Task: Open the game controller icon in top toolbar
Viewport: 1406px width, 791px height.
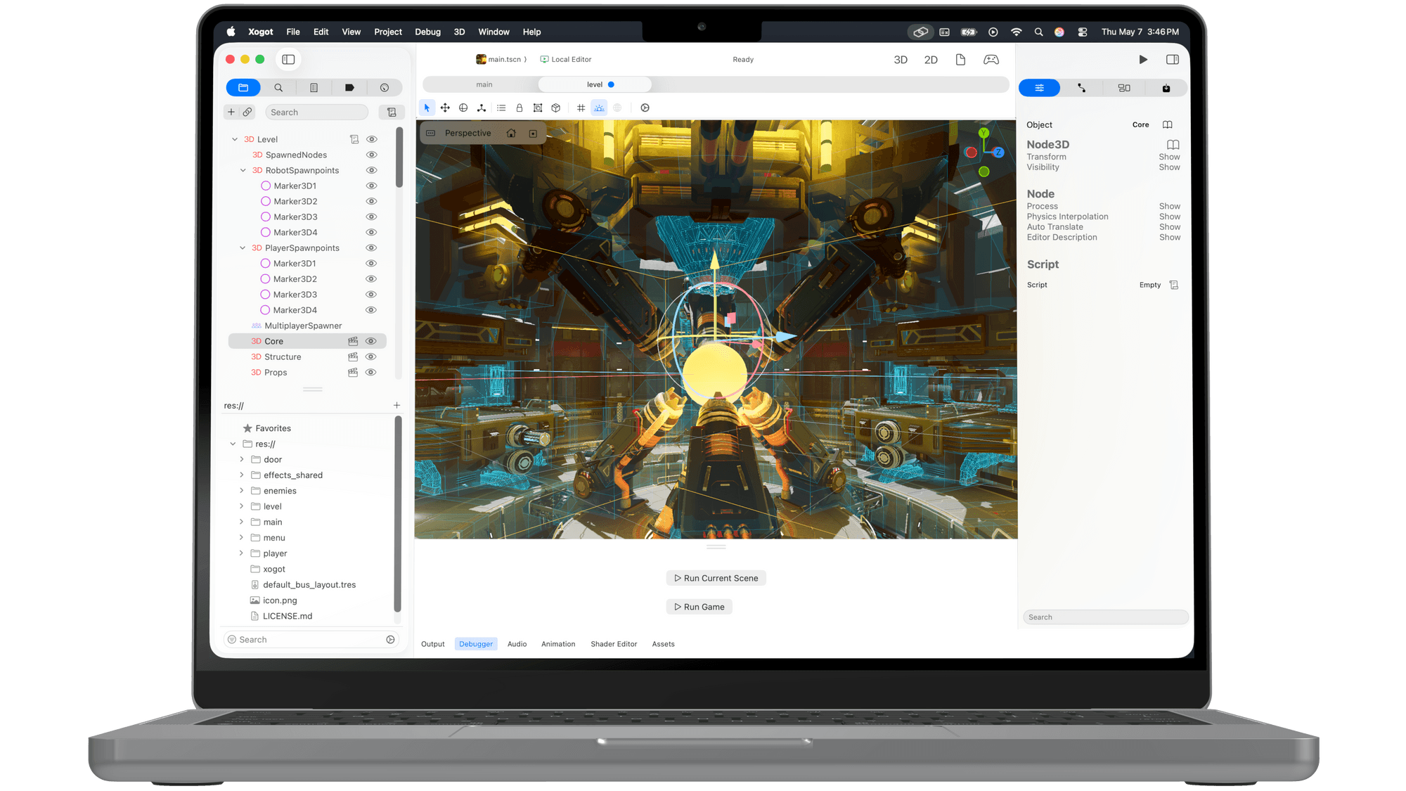Action: pos(991,60)
